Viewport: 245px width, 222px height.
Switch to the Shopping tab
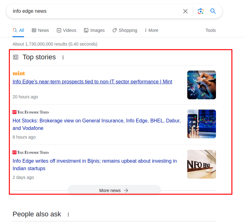[x=125, y=30]
